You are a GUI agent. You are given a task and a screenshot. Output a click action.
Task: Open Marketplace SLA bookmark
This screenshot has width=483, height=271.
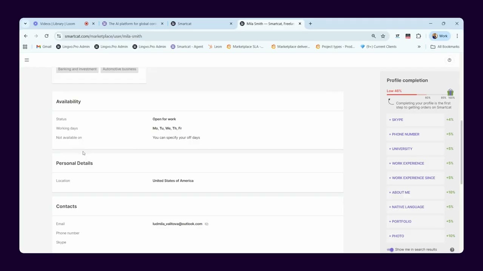245,47
